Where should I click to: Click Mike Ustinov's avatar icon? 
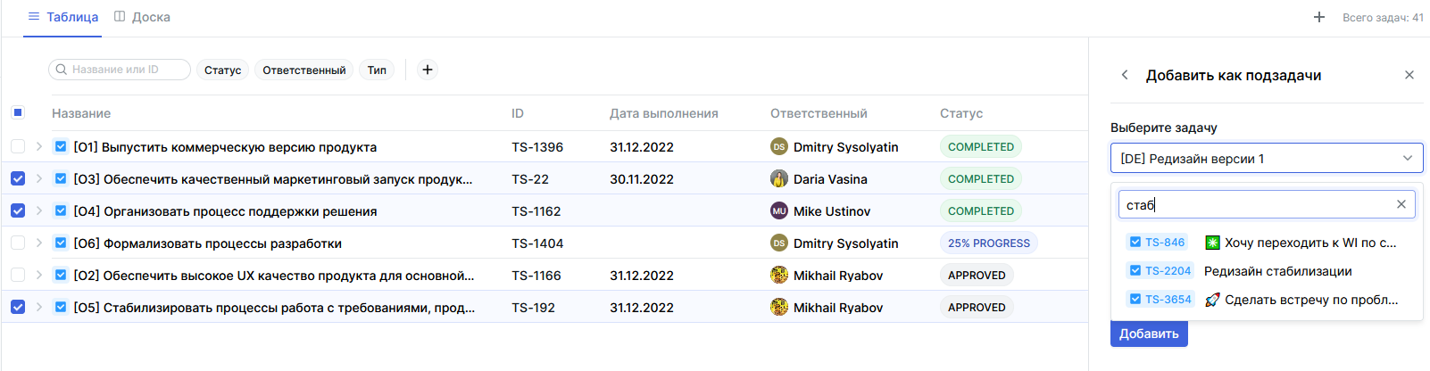tap(778, 211)
